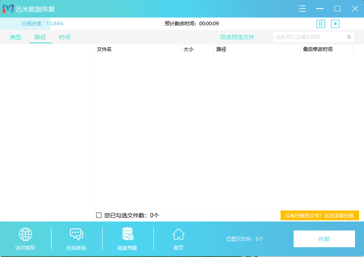Click the 恢复 recovery button
Screen dimensions: 364x257
(324, 239)
